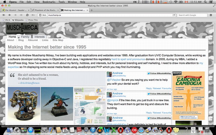Click the Kris Kristofferson quote attribution

click(30, 83)
